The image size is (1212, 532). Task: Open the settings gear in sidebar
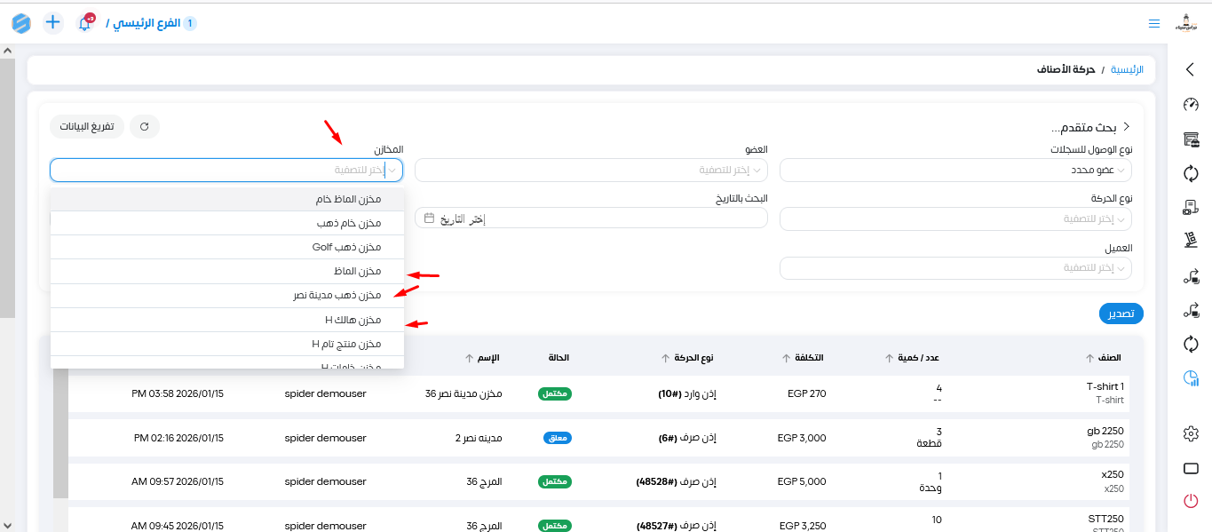1191,433
